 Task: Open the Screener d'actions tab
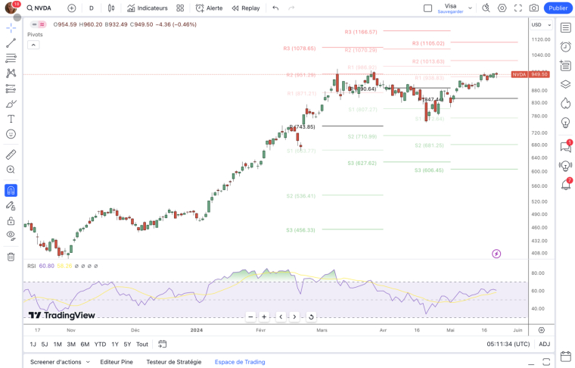point(60,362)
